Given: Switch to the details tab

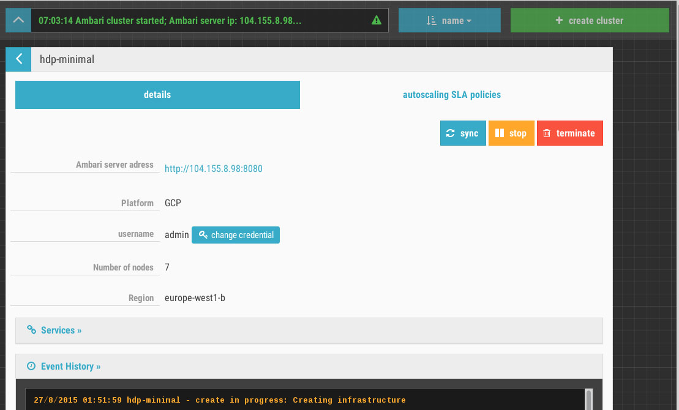Looking at the screenshot, I should (x=157, y=95).
